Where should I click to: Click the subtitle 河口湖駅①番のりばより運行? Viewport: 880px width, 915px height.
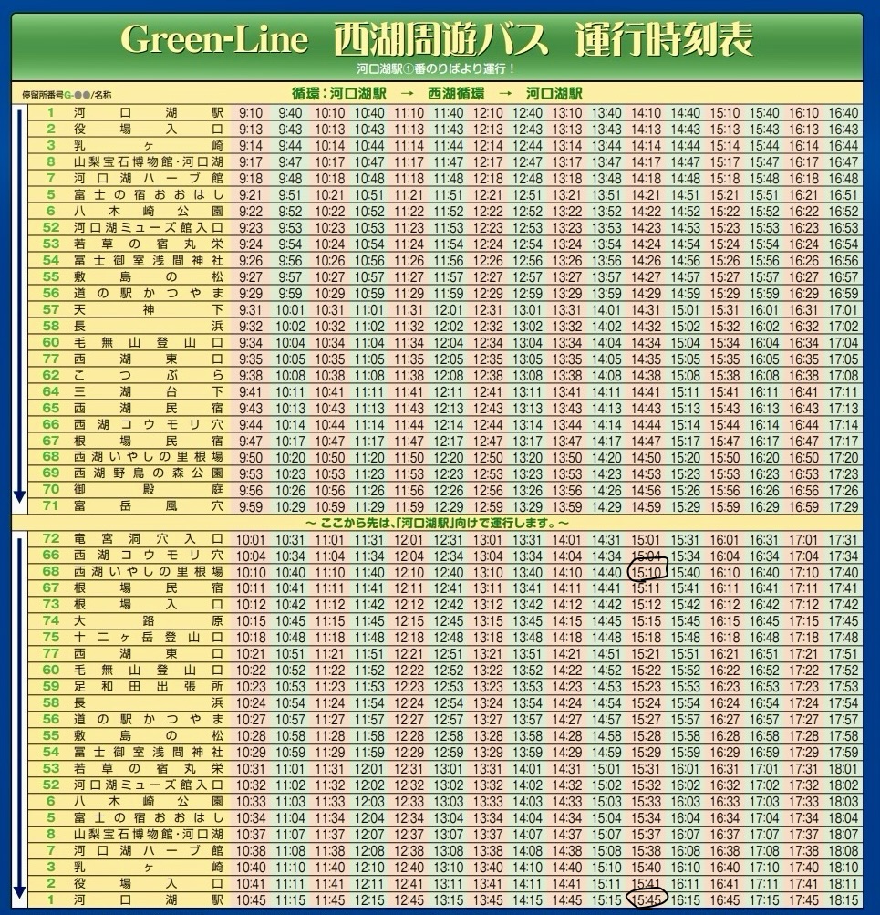[437, 69]
